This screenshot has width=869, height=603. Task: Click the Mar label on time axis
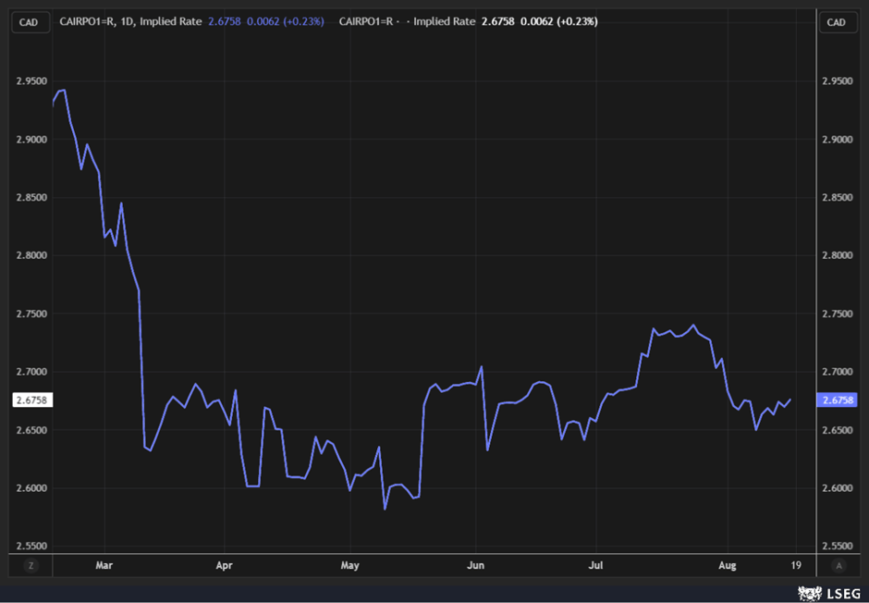(104, 564)
